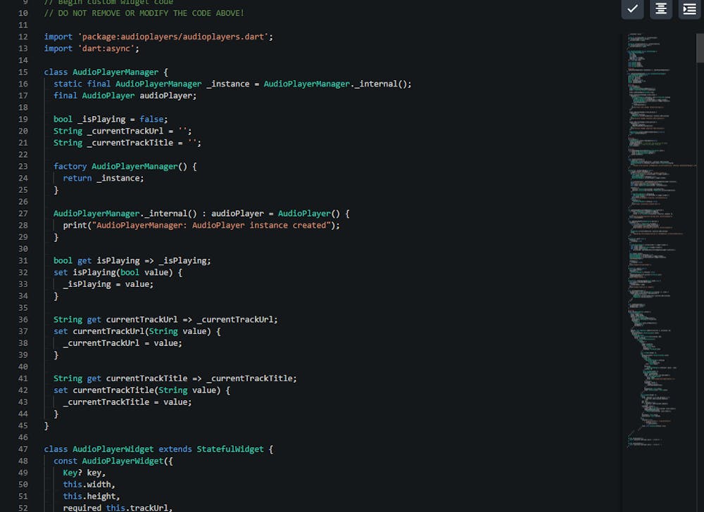Click the print statement on line 28
Image resolution: width=704 pixels, height=512 pixels.
pyautogui.click(x=201, y=225)
